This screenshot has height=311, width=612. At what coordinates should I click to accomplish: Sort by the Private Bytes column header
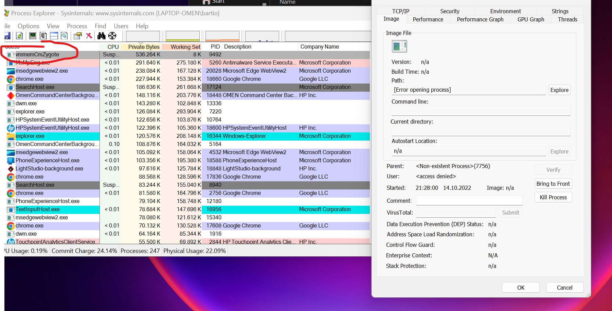[x=141, y=47]
